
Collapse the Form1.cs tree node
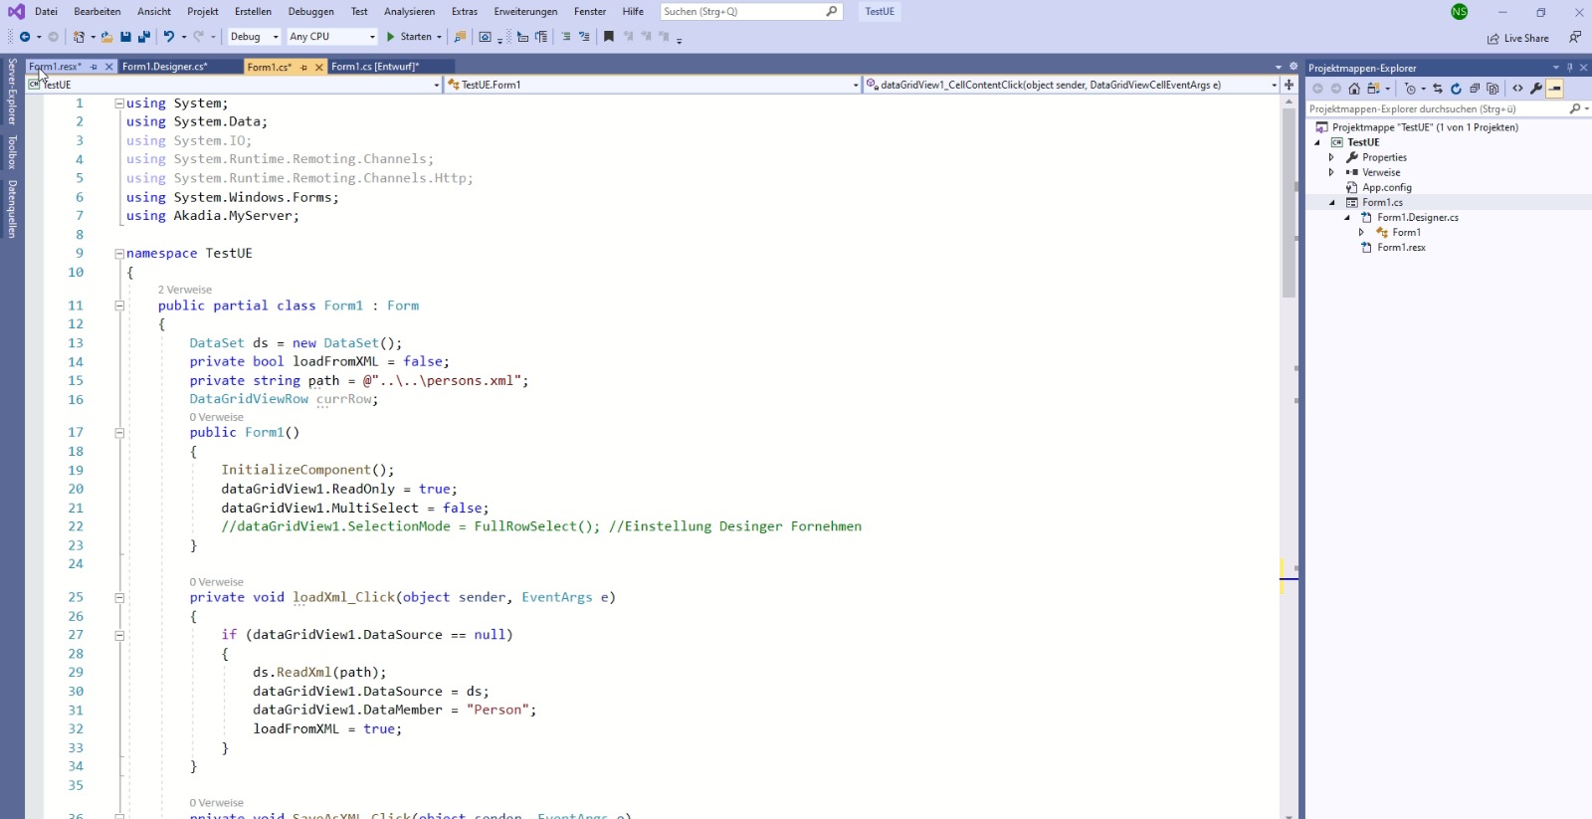pyautogui.click(x=1332, y=202)
